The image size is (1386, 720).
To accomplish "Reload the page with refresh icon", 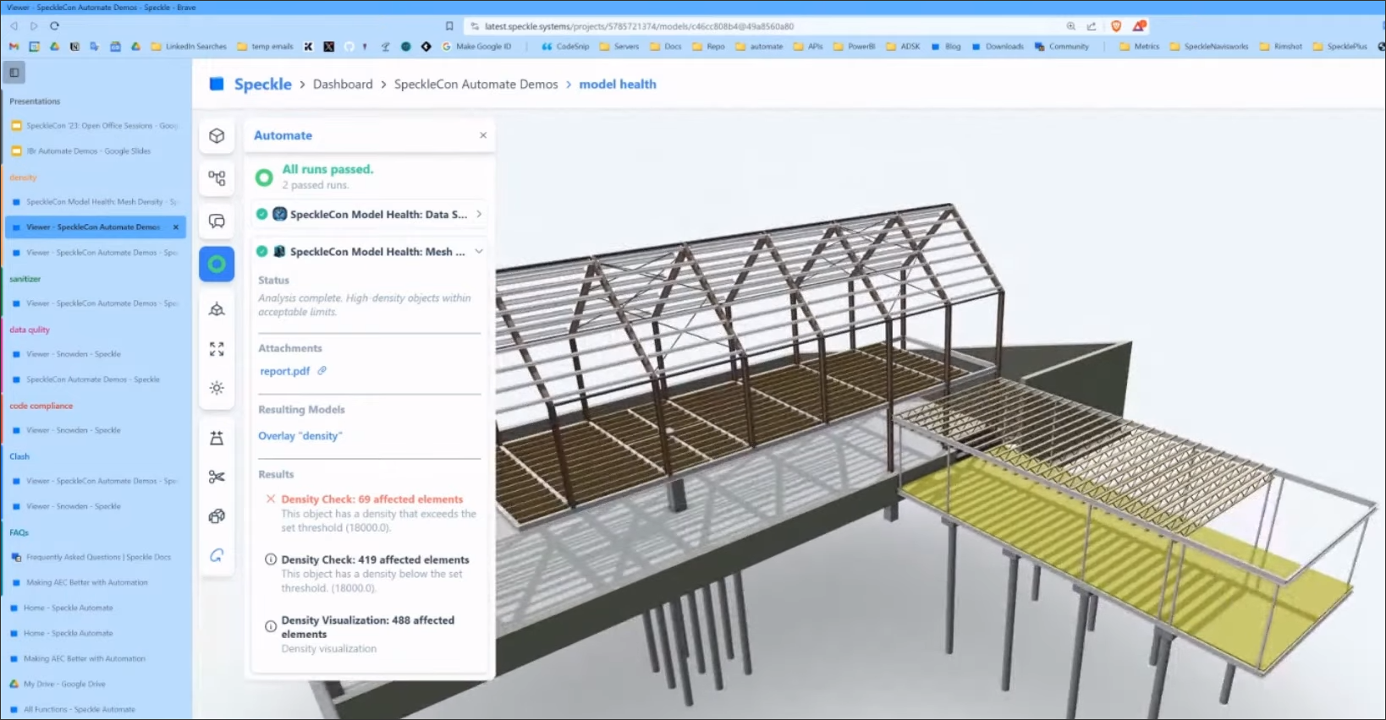I will (54, 26).
